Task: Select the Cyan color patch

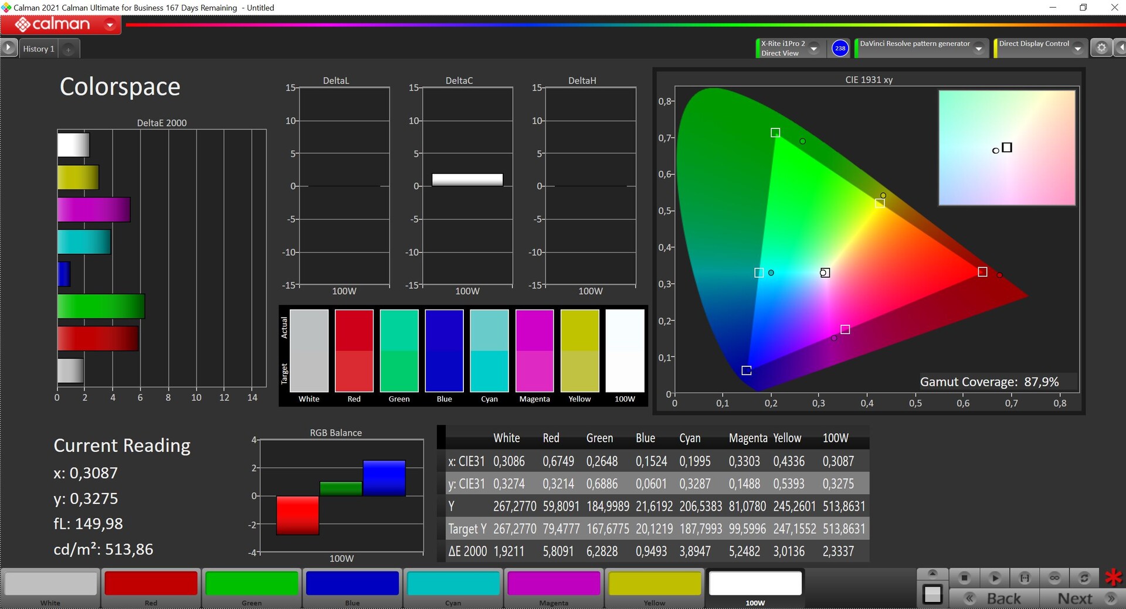Action: pyautogui.click(x=453, y=588)
